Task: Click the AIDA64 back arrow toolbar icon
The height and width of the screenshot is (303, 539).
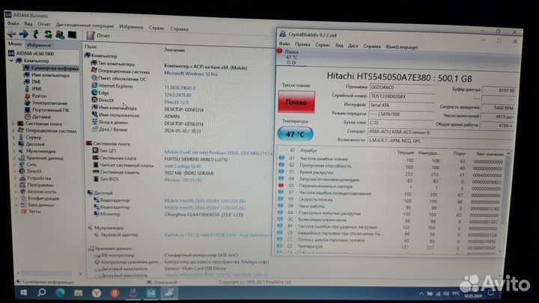Action: click(12, 34)
